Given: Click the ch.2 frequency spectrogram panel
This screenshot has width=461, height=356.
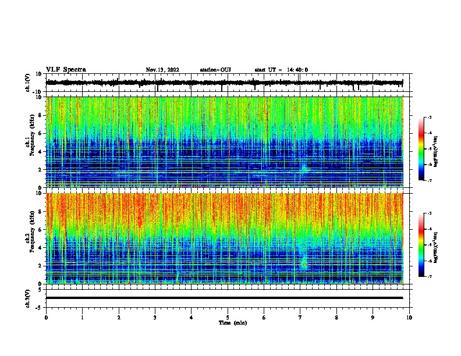Looking at the screenshot, I should click(x=224, y=238).
